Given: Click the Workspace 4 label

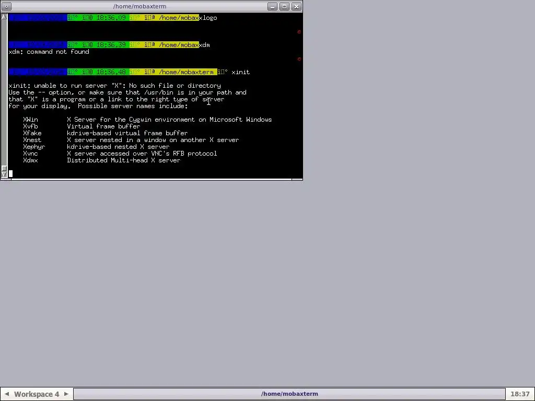Looking at the screenshot, I should [37, 394].
